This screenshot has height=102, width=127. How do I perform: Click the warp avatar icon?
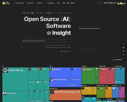[107, 88]
